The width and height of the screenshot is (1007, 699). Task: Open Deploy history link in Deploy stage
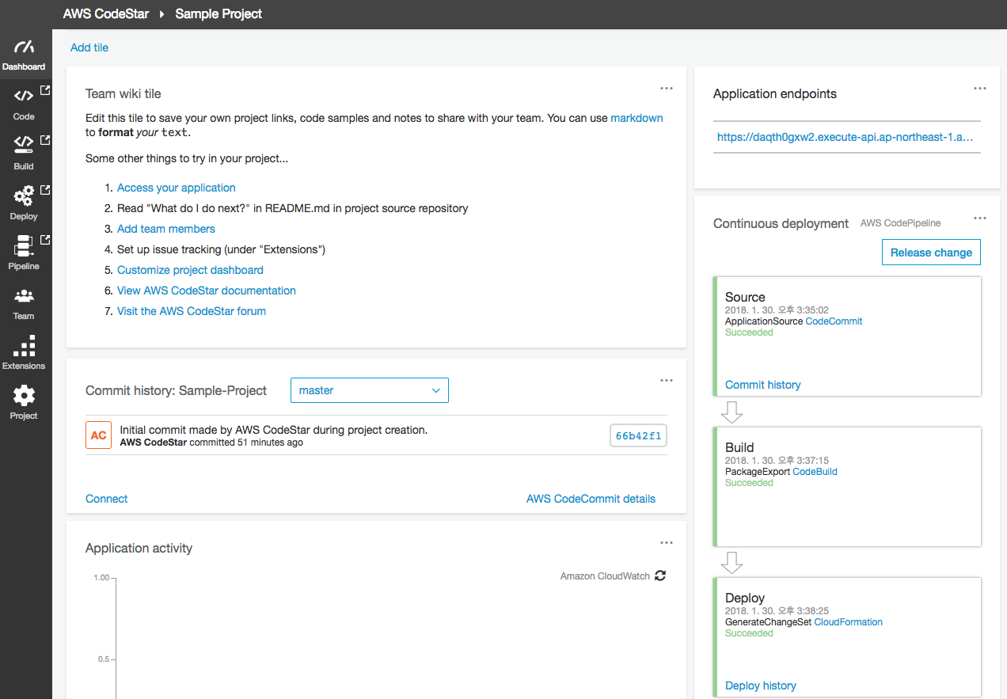pos(761,686)
